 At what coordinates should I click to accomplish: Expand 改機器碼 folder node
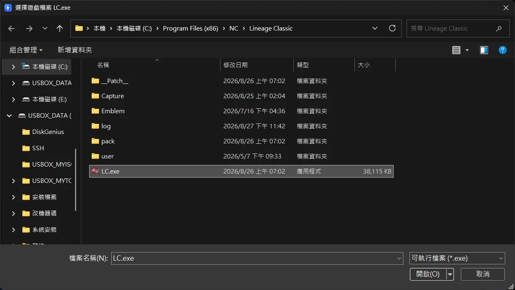pyautogui.click(x=13, y=213)
